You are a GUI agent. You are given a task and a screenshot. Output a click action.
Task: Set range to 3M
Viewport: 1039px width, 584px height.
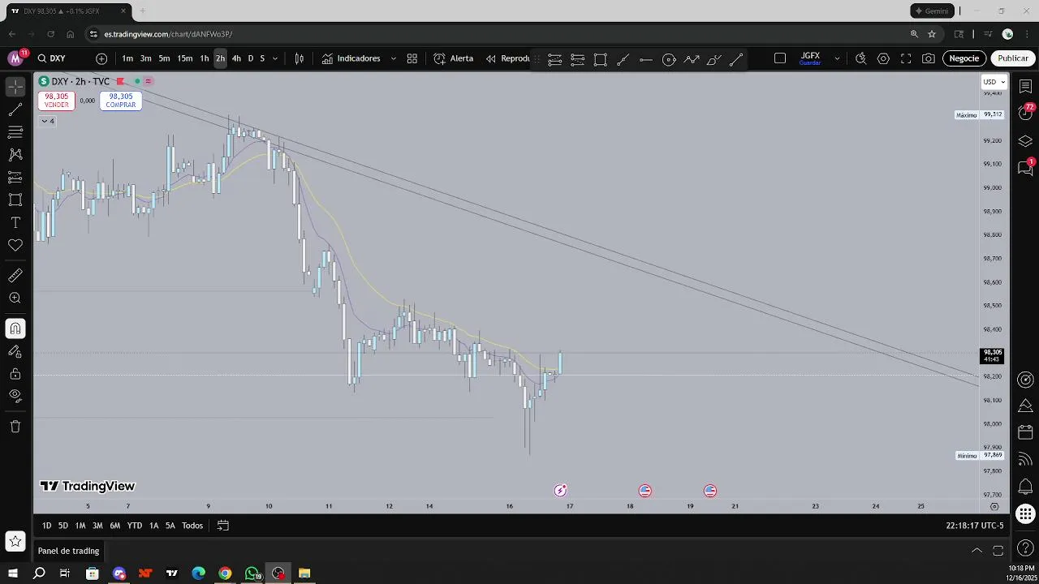(x=97, y=526)
